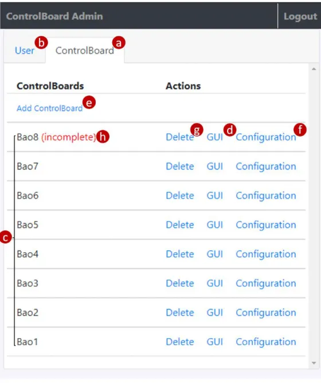Click the Bao5 name text

coord(28,225)
